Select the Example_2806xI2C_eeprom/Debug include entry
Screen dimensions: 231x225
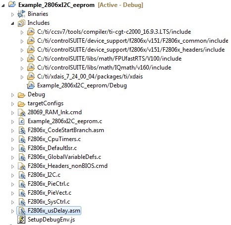coord(82,85)
